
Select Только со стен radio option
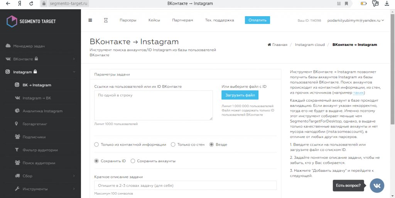(x=173, y=145)
